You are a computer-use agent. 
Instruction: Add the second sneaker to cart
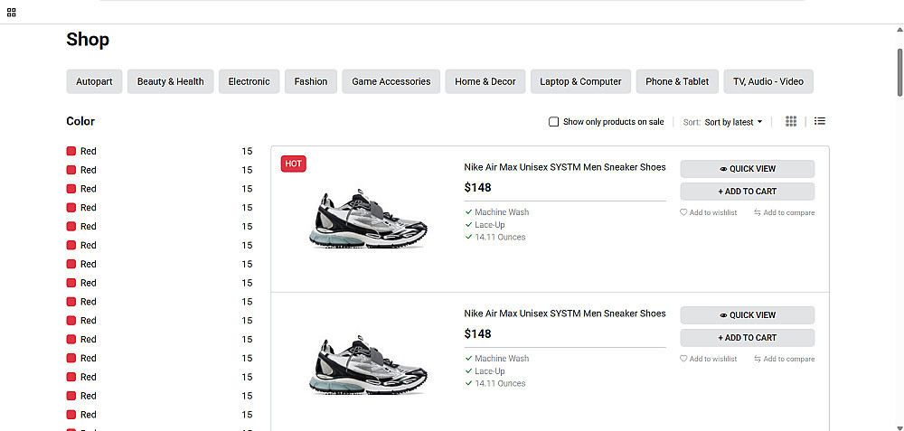pos(747,338)
